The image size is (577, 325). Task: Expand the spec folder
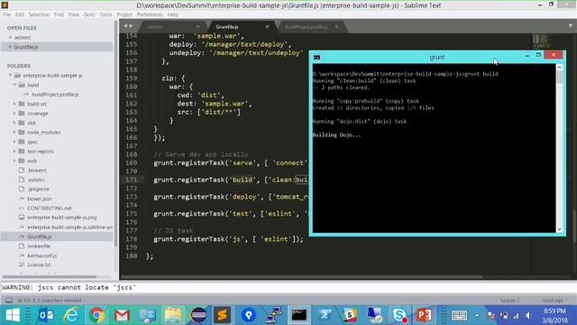coord(14,142)
